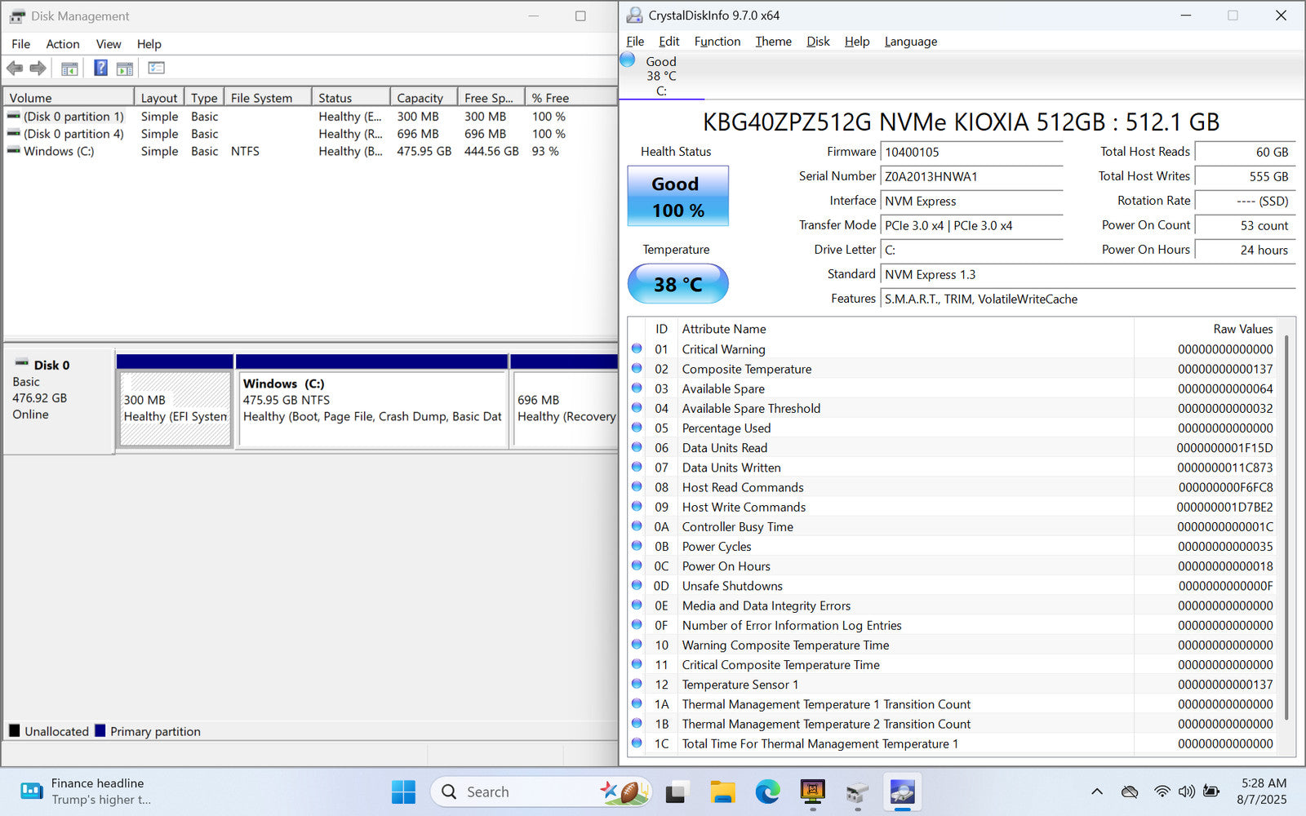Open File Explorer from the taskbar
The image size is (1306, 816).
click(x=722, y=792)
